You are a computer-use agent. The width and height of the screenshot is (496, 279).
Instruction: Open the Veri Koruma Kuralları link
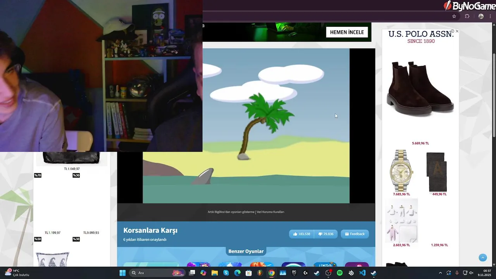coord(270,212)
